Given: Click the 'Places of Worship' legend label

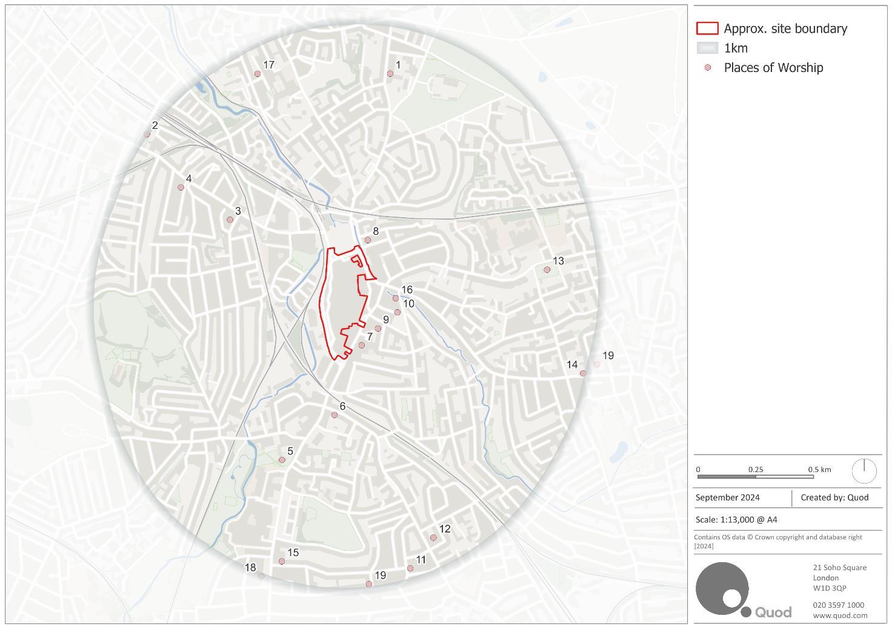Looking at the screenshot, I should click(773, 68).
